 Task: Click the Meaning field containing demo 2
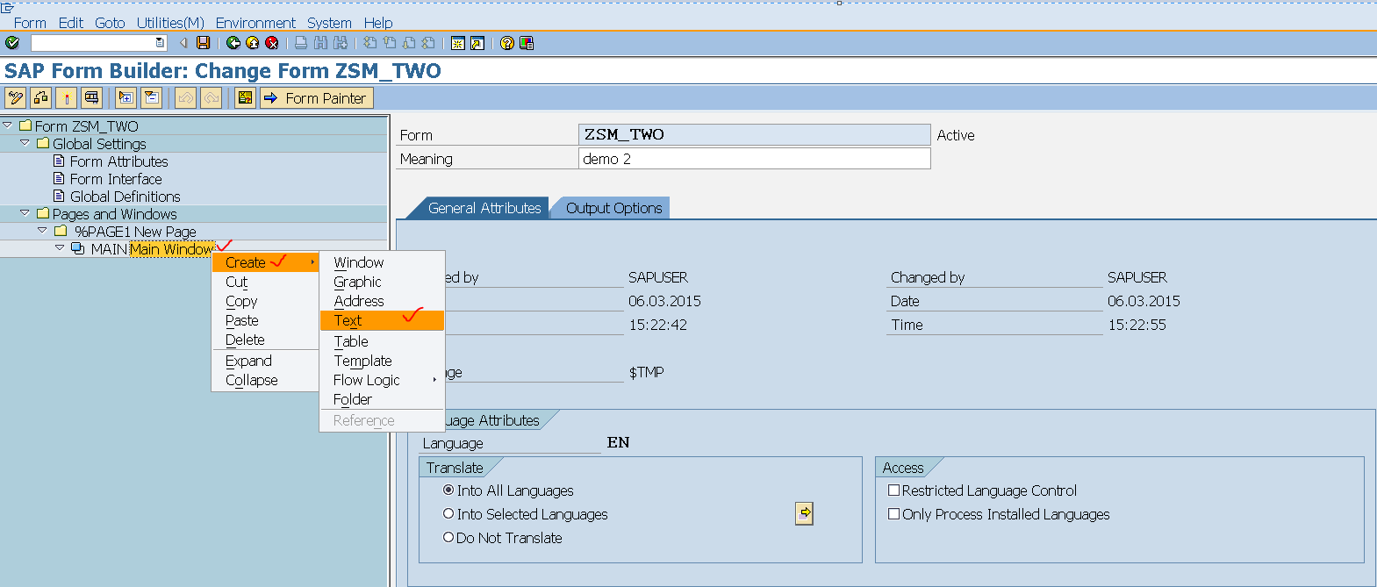[x=755, y=158]
